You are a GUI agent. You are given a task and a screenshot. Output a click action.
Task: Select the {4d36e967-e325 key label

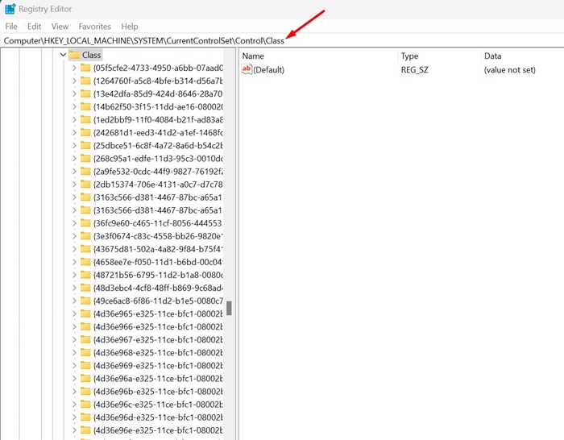(x=158, y=340)
